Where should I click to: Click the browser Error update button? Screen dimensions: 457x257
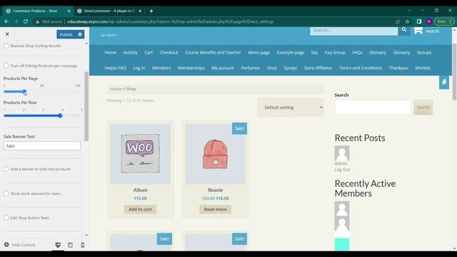[x=444, y=21]
